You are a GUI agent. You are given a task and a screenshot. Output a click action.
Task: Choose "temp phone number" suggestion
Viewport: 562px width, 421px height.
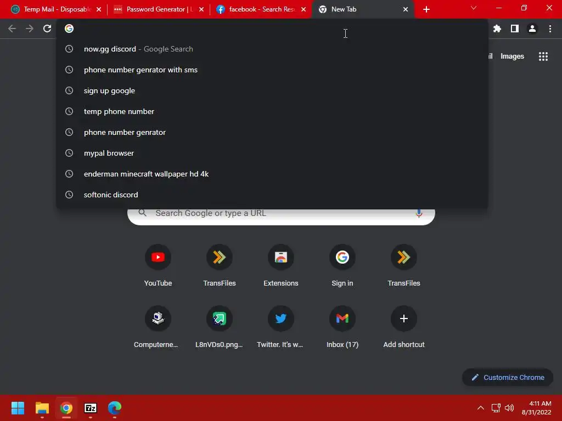pyautogui.click(x=272, y=111)
